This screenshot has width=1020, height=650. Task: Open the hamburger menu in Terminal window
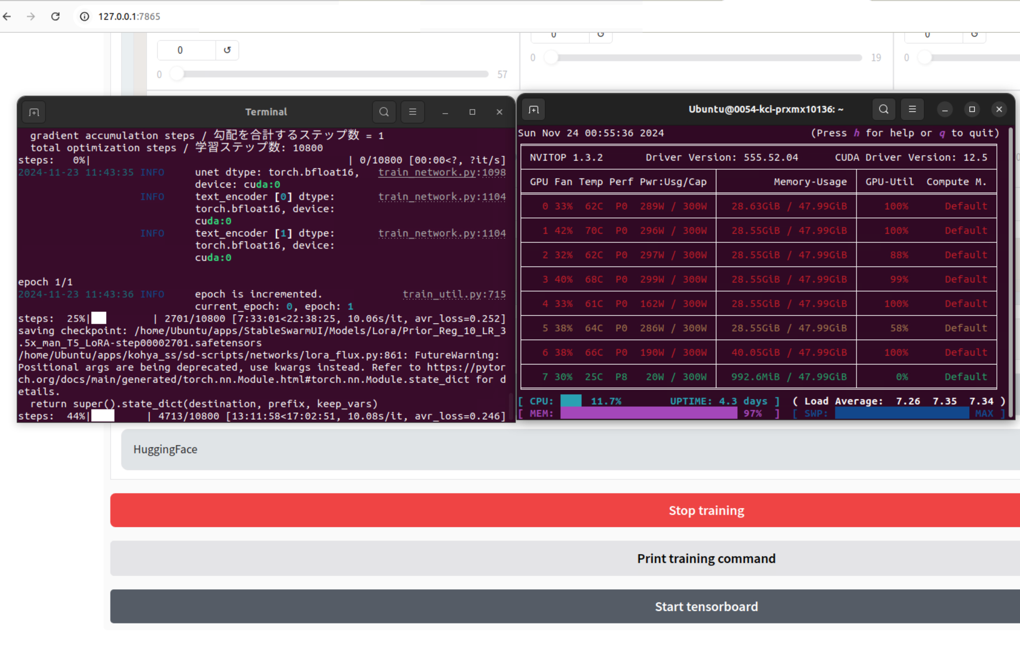coord(412,112)
